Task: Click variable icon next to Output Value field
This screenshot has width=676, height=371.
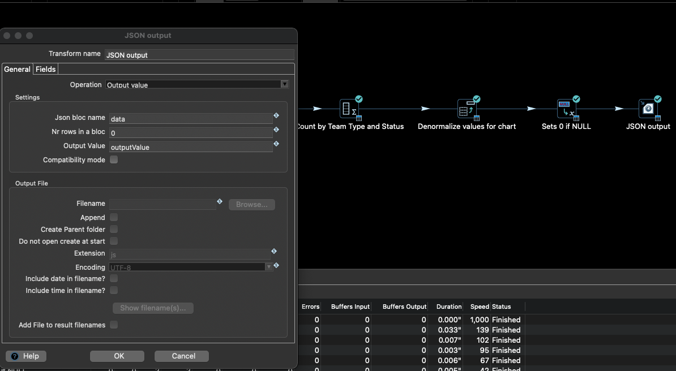Action: coord(276,144)
